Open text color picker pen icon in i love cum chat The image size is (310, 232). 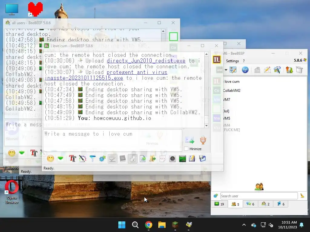tap(82, 158)
